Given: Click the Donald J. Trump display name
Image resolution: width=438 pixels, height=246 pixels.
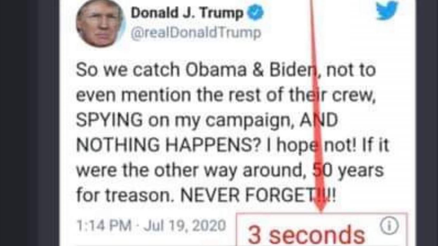Looking at the screenshot, I should (187, 13).
